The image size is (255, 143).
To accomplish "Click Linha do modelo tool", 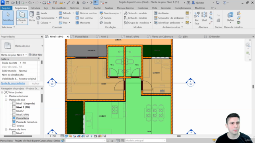I will point(135,18).
